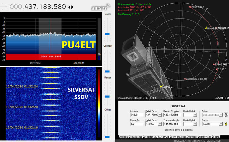Click the 'Objetos no radar: 7' status text

pyautogui.click(x=134, y=4)
